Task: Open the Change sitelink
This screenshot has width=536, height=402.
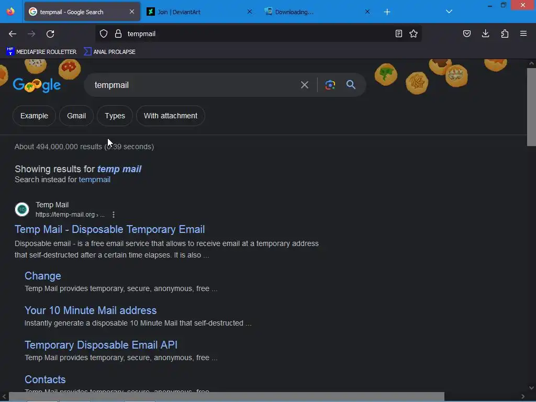Action: 43,276
